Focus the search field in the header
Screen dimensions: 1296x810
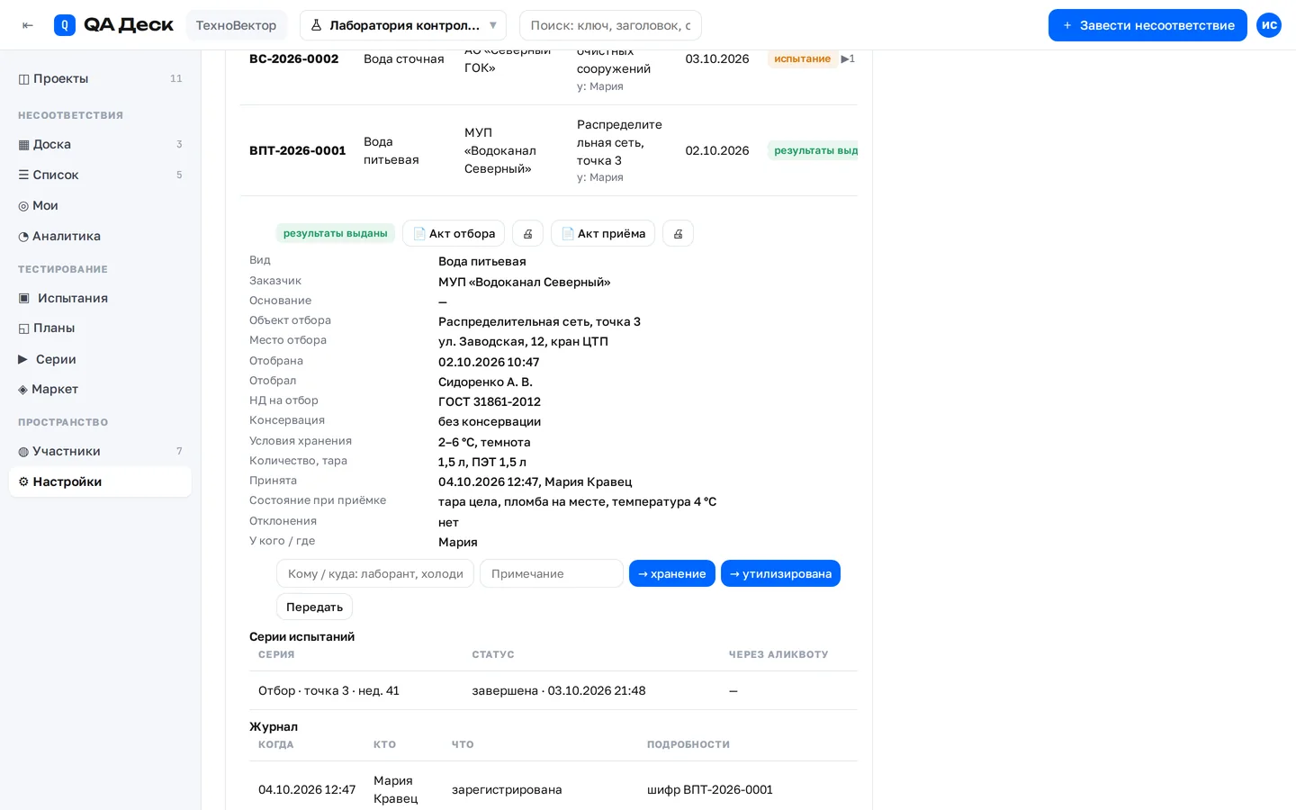(x=610, y=25)
